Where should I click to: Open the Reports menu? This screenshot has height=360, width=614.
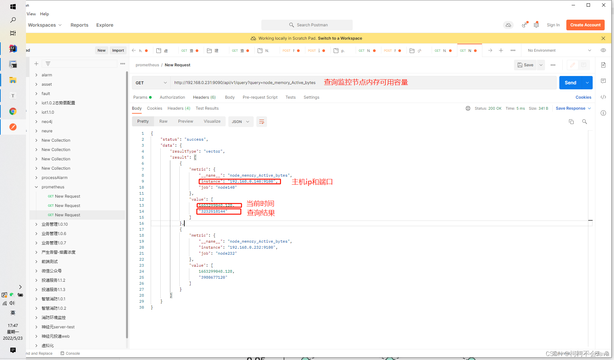pyautogui.click(x=79, y=25)
